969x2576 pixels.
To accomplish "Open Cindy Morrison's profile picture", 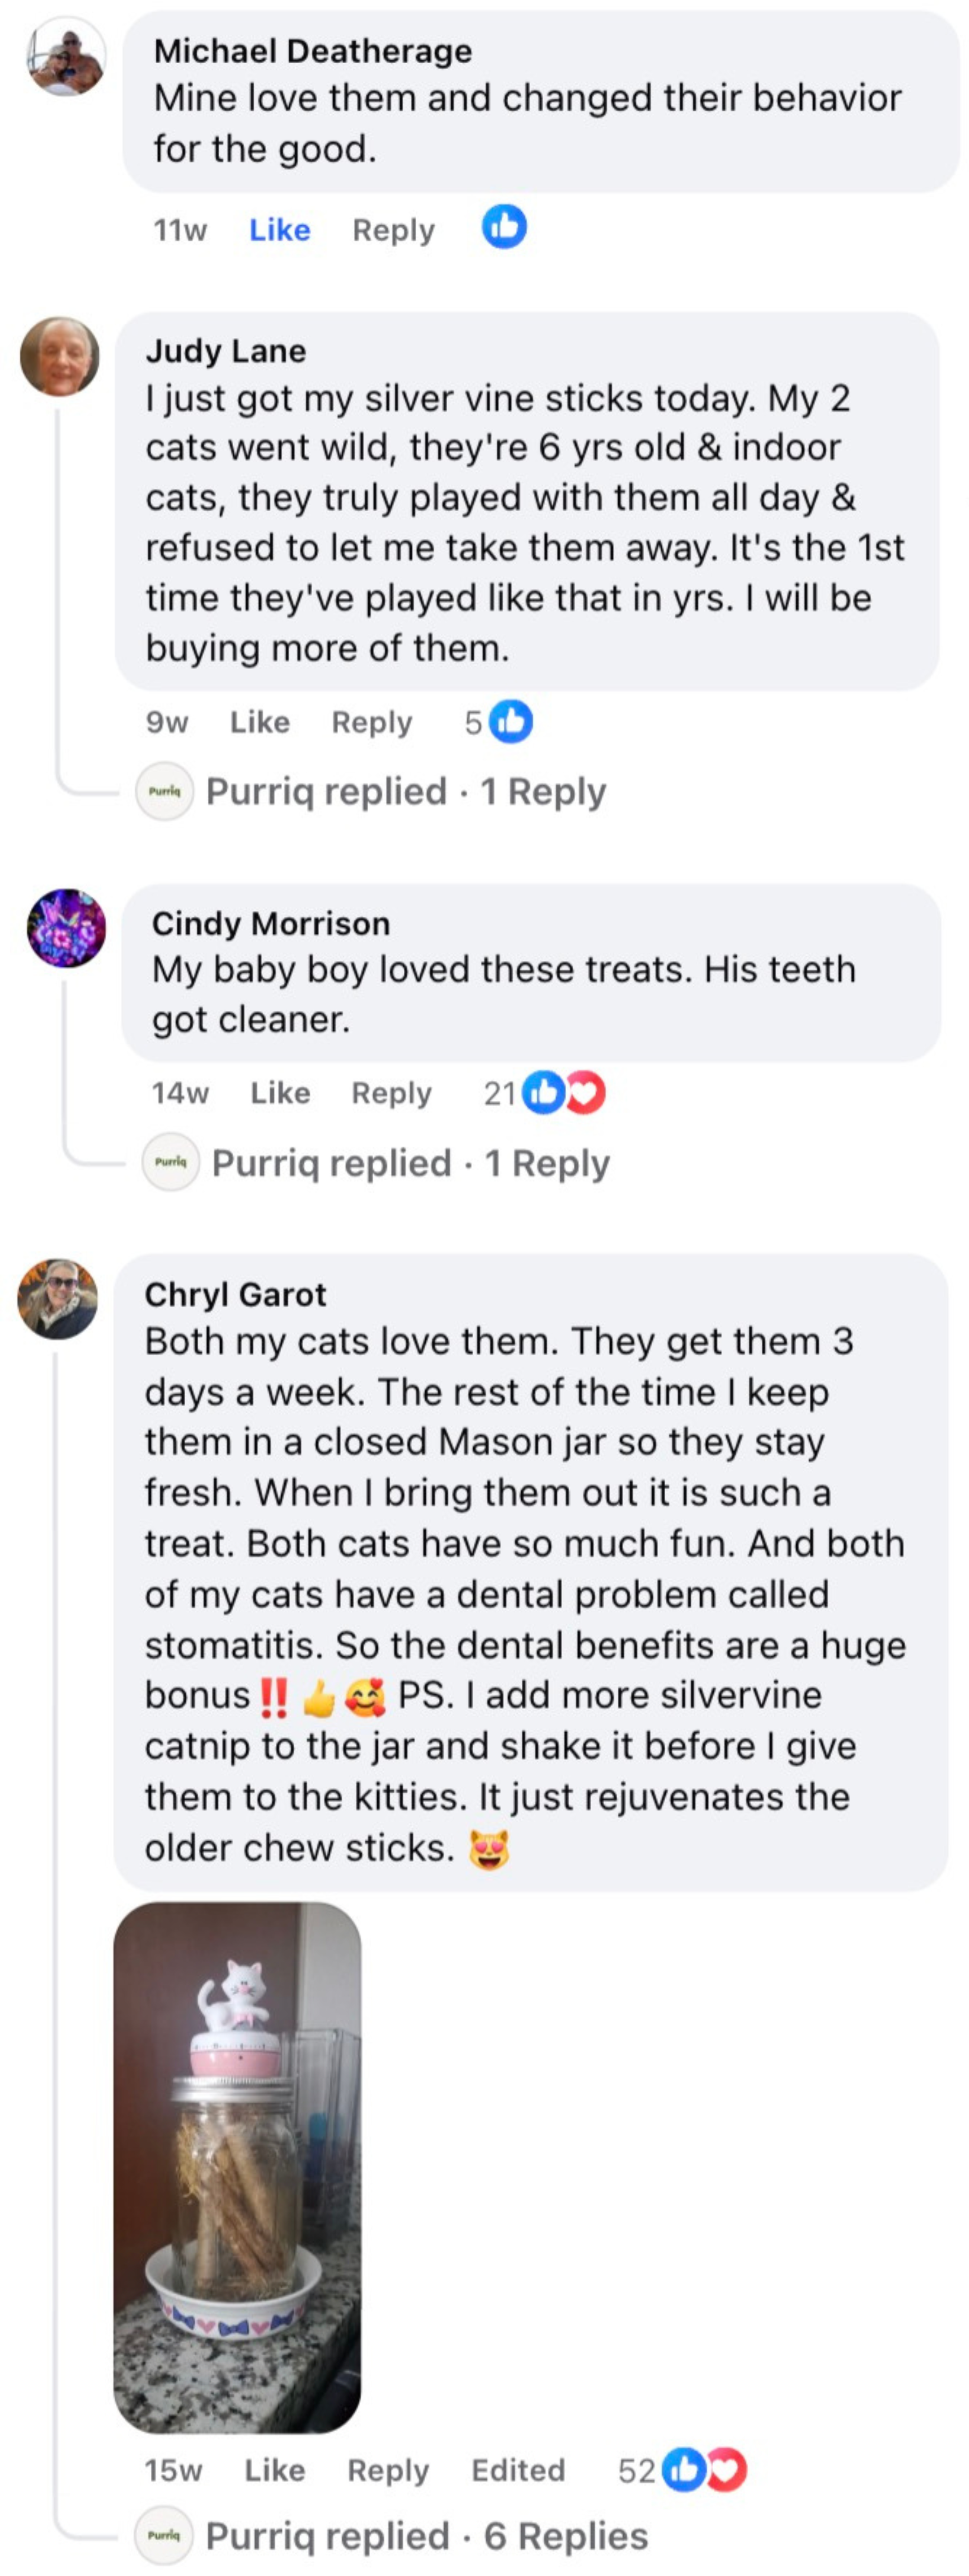I will click(66, 928).
